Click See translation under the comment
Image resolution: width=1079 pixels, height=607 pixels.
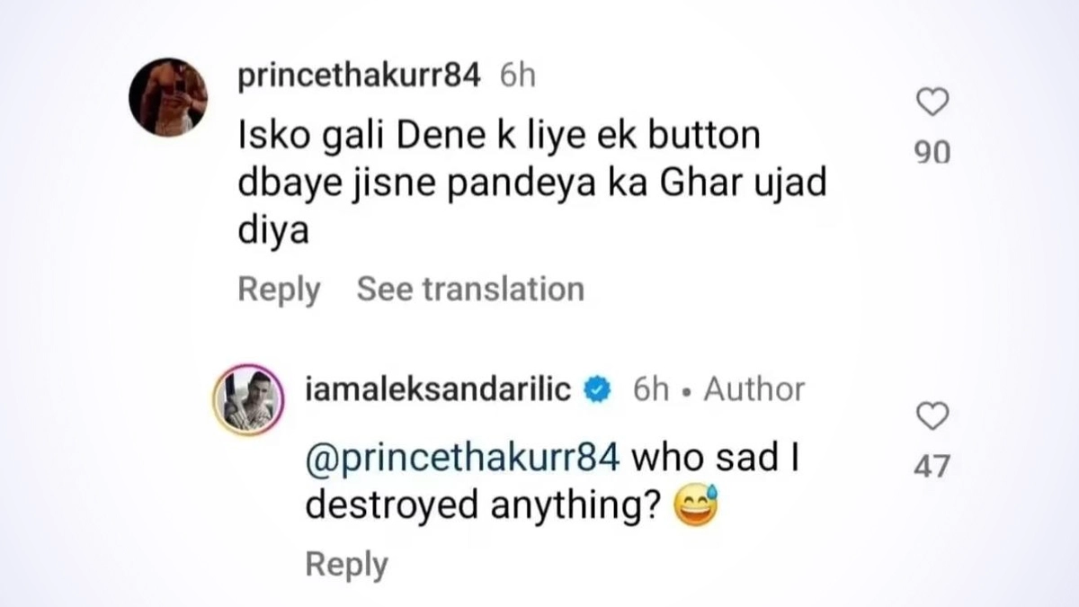470,289
